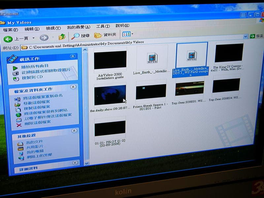Screen dimensions: 264x198
Task: Collapse the Video Tasks panel chevron
Action: (73, 56)
